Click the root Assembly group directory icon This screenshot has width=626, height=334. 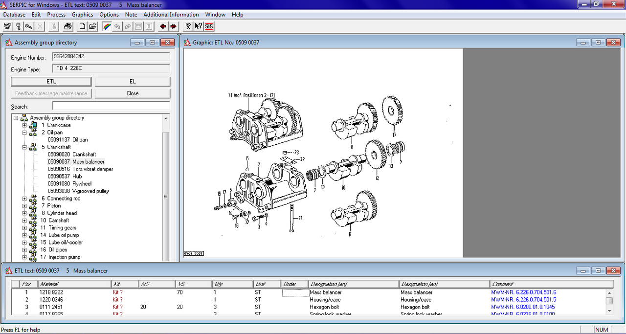(24, 118)
